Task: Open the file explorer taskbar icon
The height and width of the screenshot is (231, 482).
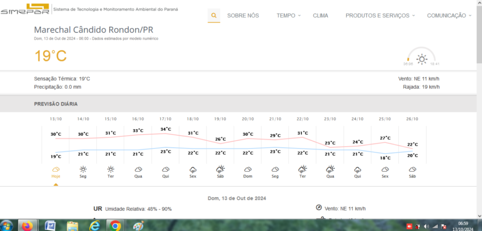Action: tap(72, 226)
